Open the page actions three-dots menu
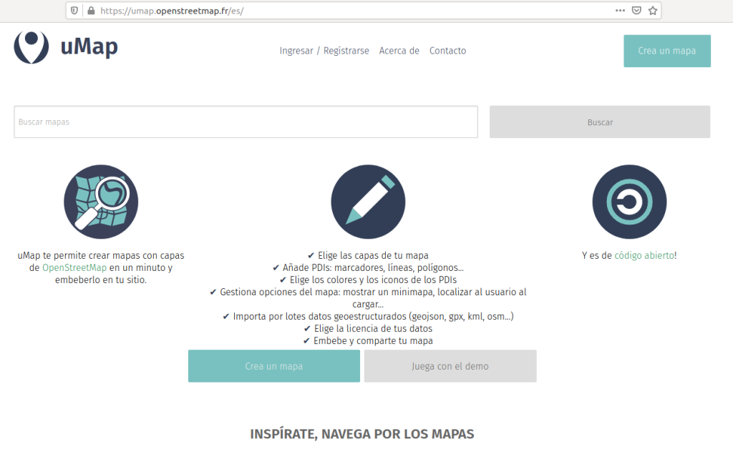 coord(620,10)
